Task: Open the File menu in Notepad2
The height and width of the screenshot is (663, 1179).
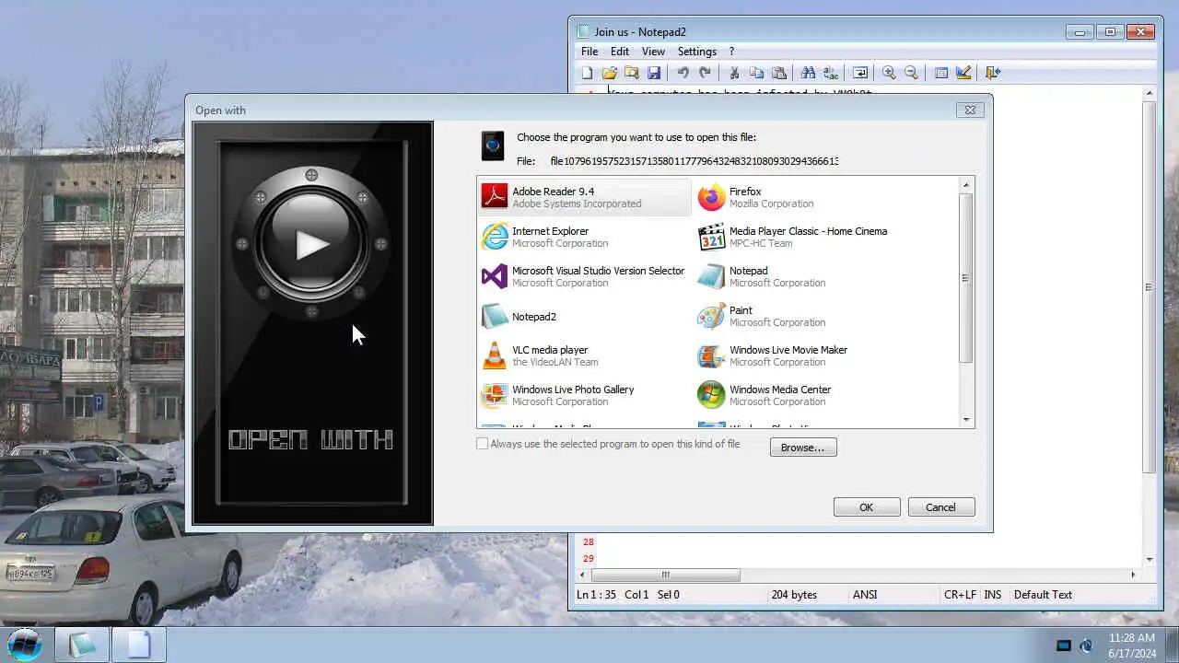Action: click(x=589, y=52)
